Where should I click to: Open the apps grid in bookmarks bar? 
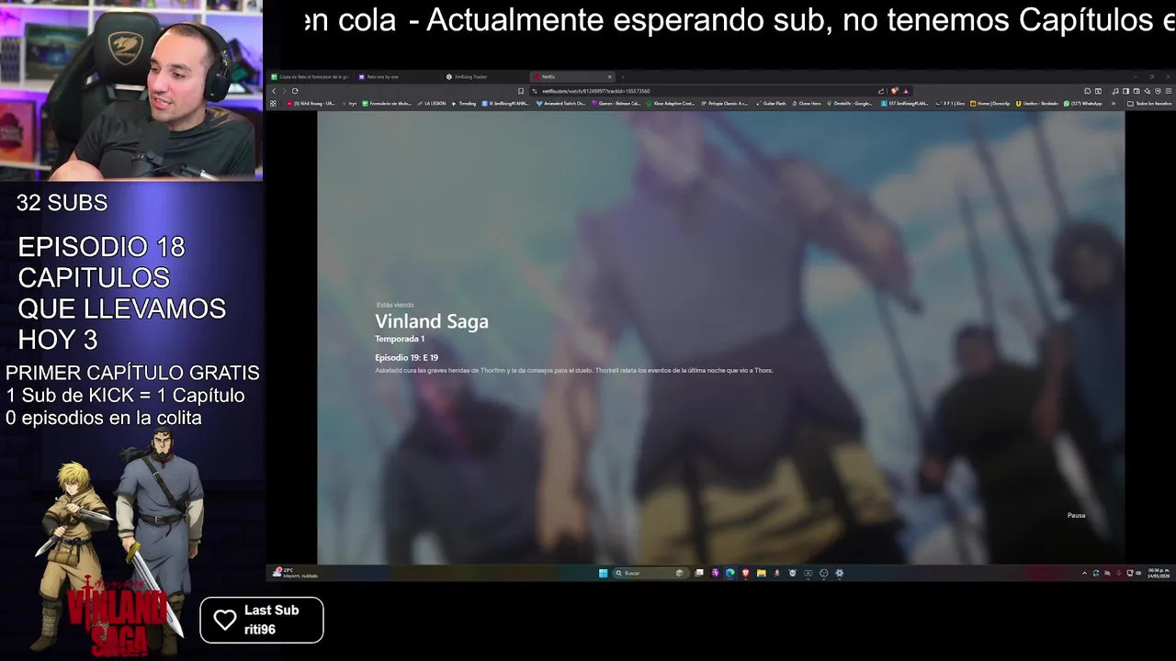[273, 104]
